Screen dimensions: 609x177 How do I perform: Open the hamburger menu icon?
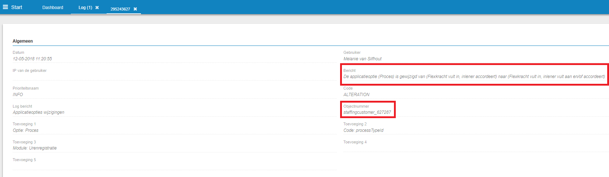click(5, 7)
